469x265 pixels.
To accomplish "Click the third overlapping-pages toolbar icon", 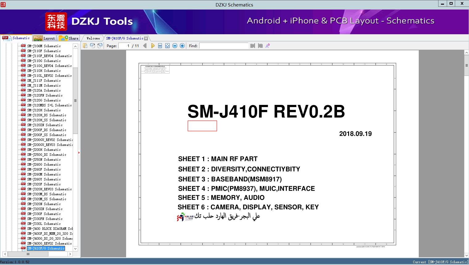I will pos(100,46).
